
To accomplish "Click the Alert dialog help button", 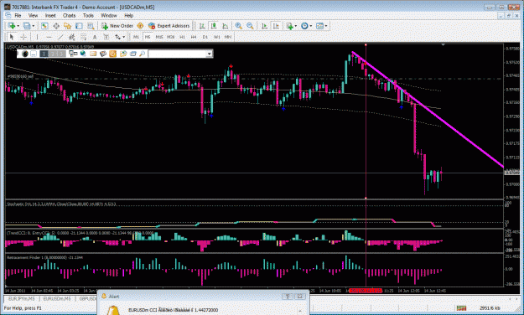I will (x=288, y=297).
